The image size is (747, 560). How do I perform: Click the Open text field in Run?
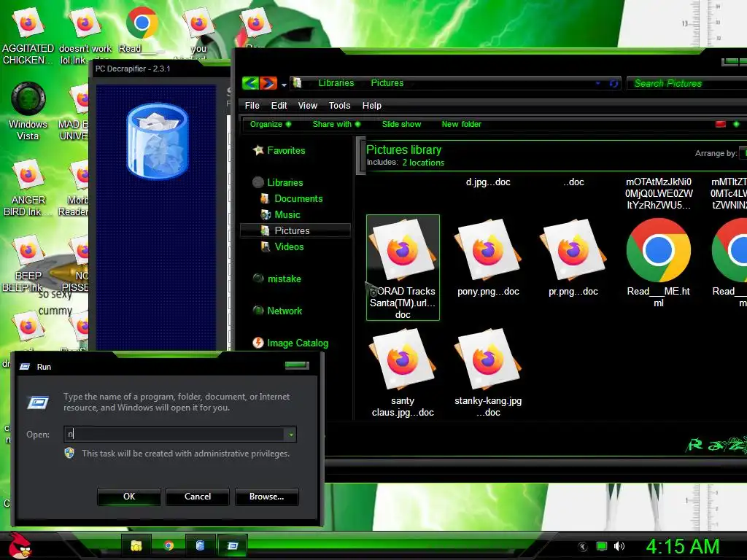pos(174,434)
